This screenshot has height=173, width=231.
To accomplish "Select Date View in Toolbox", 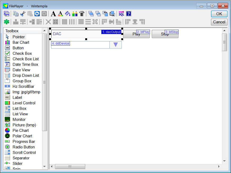I will [x=21, y=70].
